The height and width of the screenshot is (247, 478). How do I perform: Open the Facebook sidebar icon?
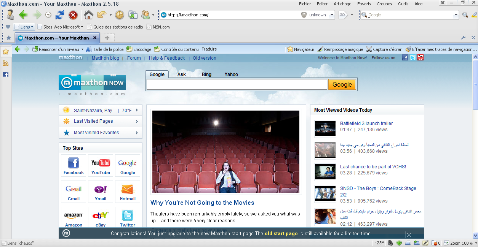click(6, 74)
